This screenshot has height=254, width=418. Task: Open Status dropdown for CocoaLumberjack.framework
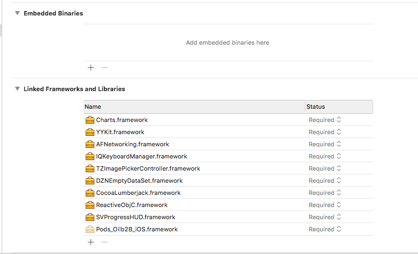click(325, 193)
